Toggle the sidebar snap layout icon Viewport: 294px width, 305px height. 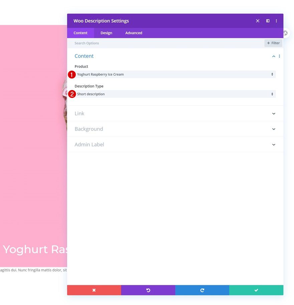click(x=268, y=21)
